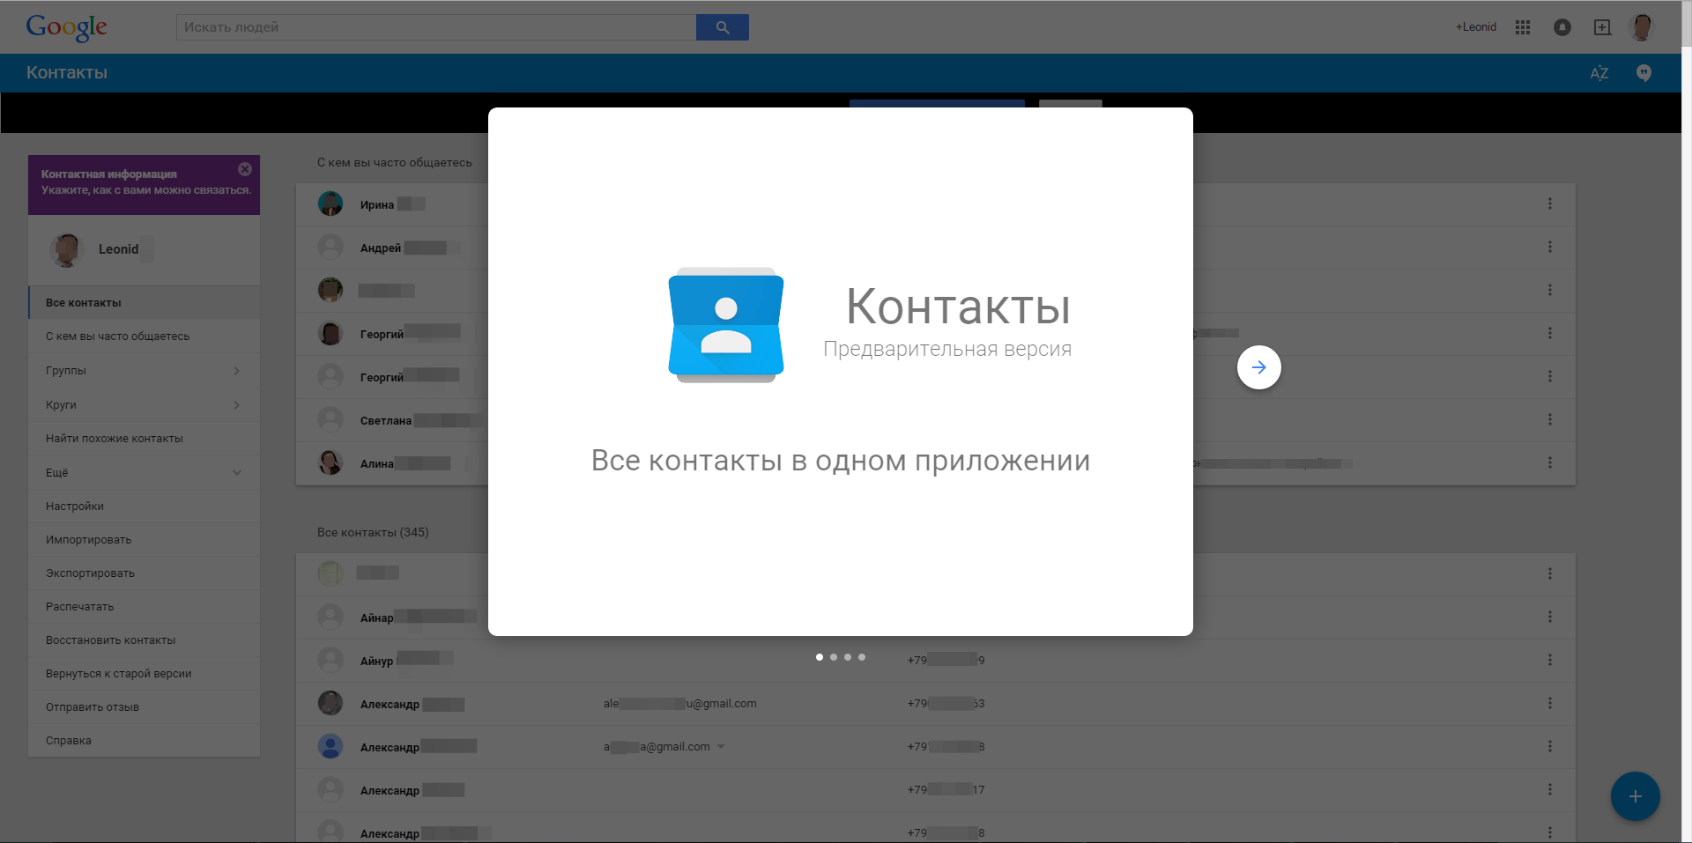Click Контакты title in the blue bar
The image size is (1692, 843).
[67, 73]
